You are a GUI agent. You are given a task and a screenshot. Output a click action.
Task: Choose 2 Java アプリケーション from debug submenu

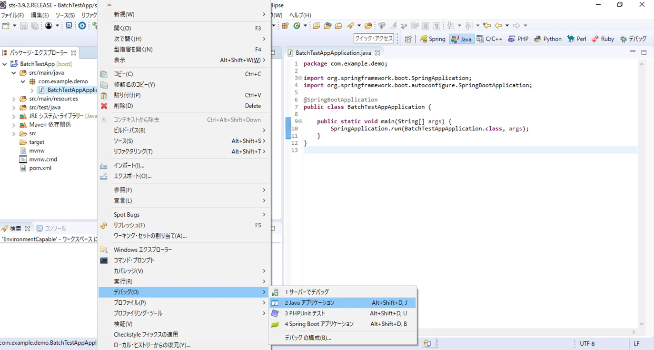coord(342,303)
